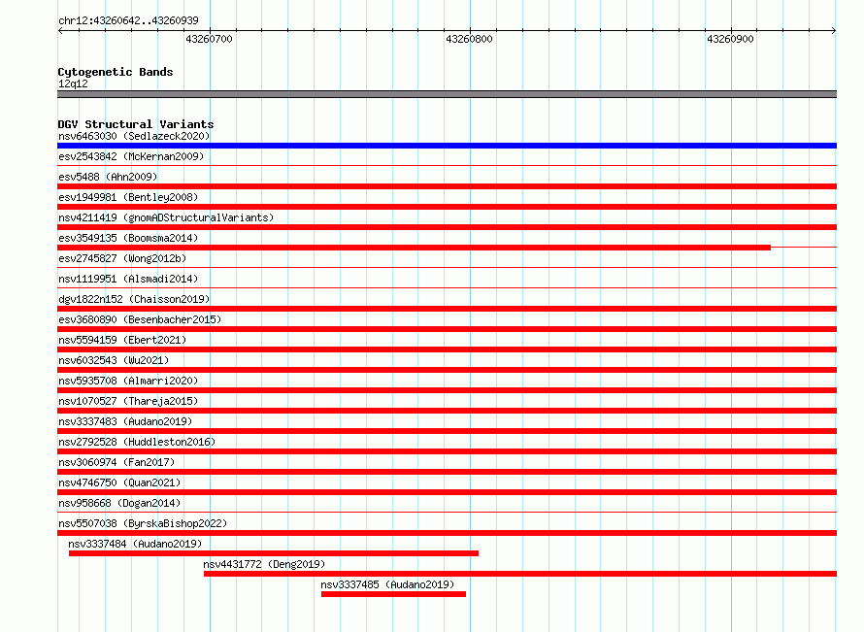Click the Cytogenetic Bands track title
The height and width of the screenshot is (632, 864).
116,72
